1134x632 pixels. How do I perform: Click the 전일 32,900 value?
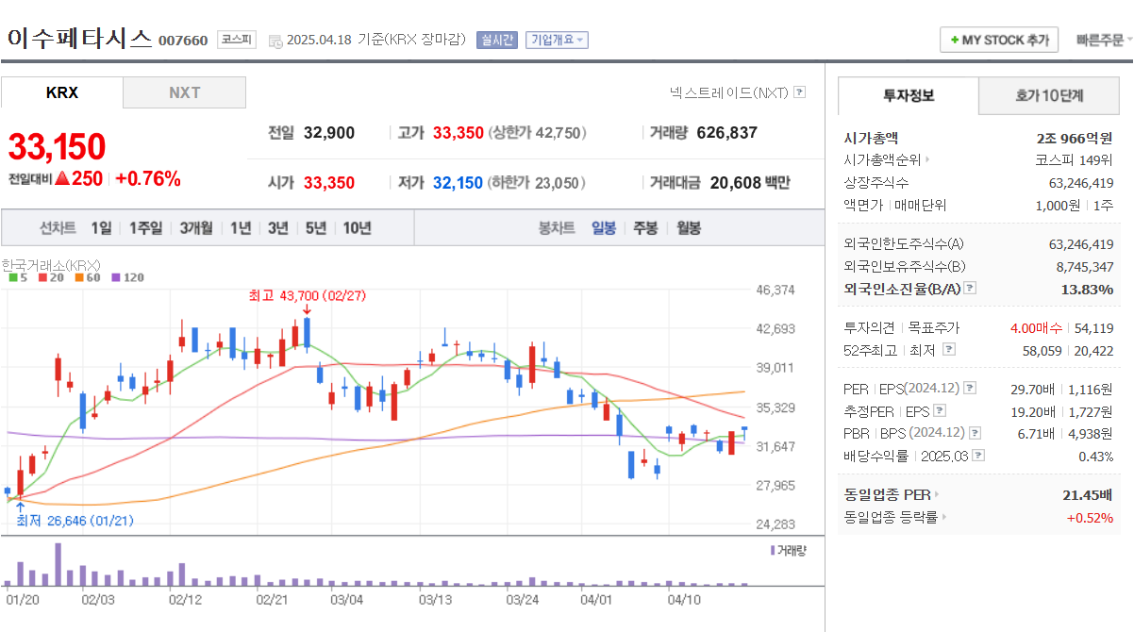click(329, 133)
